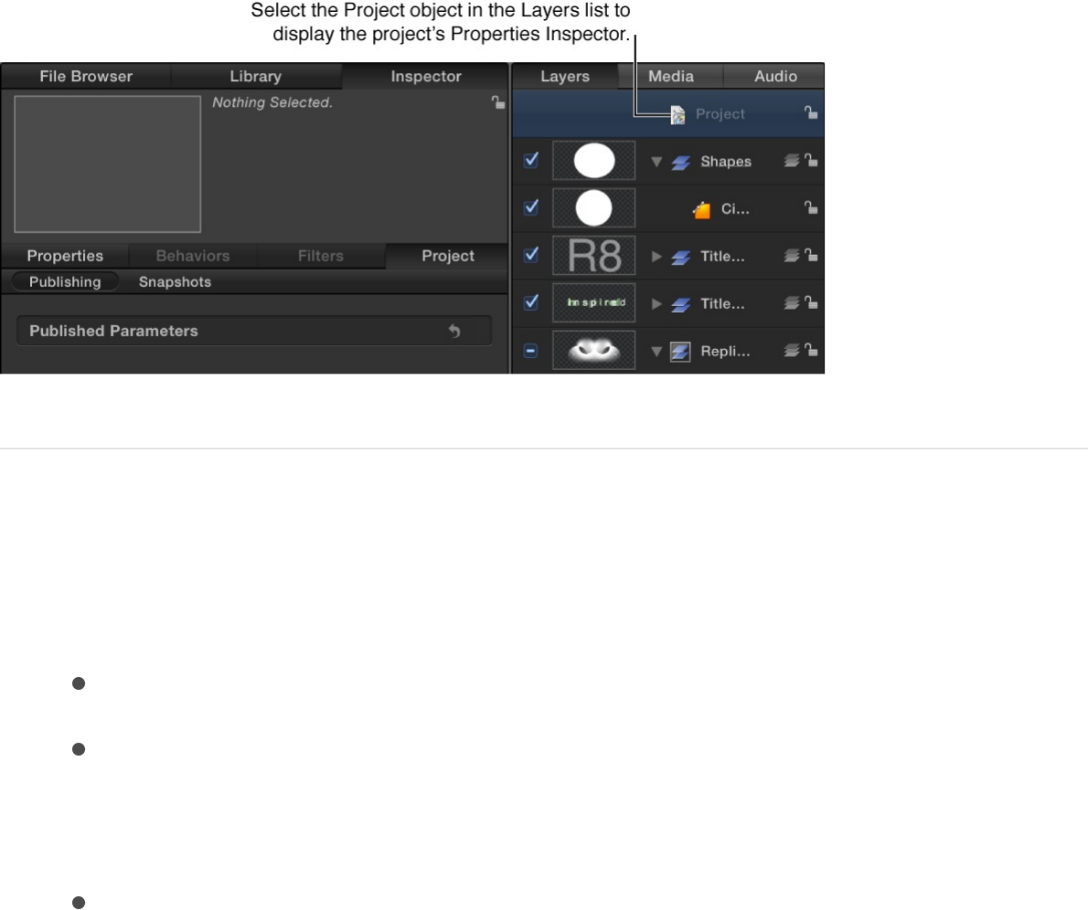Toggle the lock icon on the Ci... layer
The image size is (1088, 910).
click(x=810, y=207)
